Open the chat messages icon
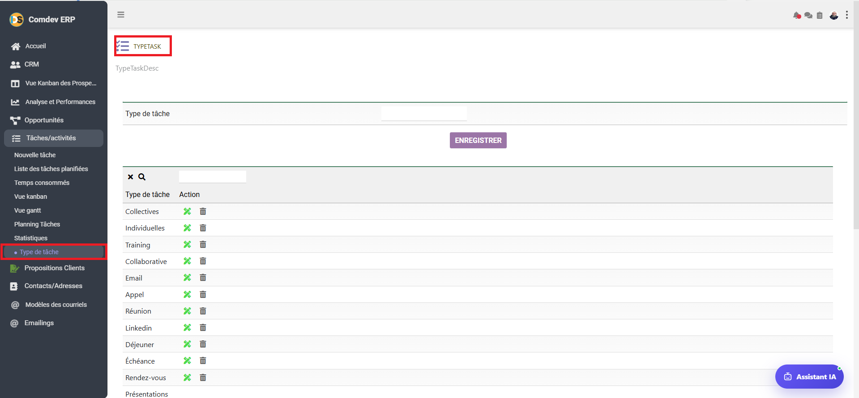Viewport: 859px width, 398px height. [x=808, y=15]
